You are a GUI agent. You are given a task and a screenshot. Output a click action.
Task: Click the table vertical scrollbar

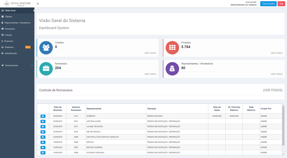point(283,126)
